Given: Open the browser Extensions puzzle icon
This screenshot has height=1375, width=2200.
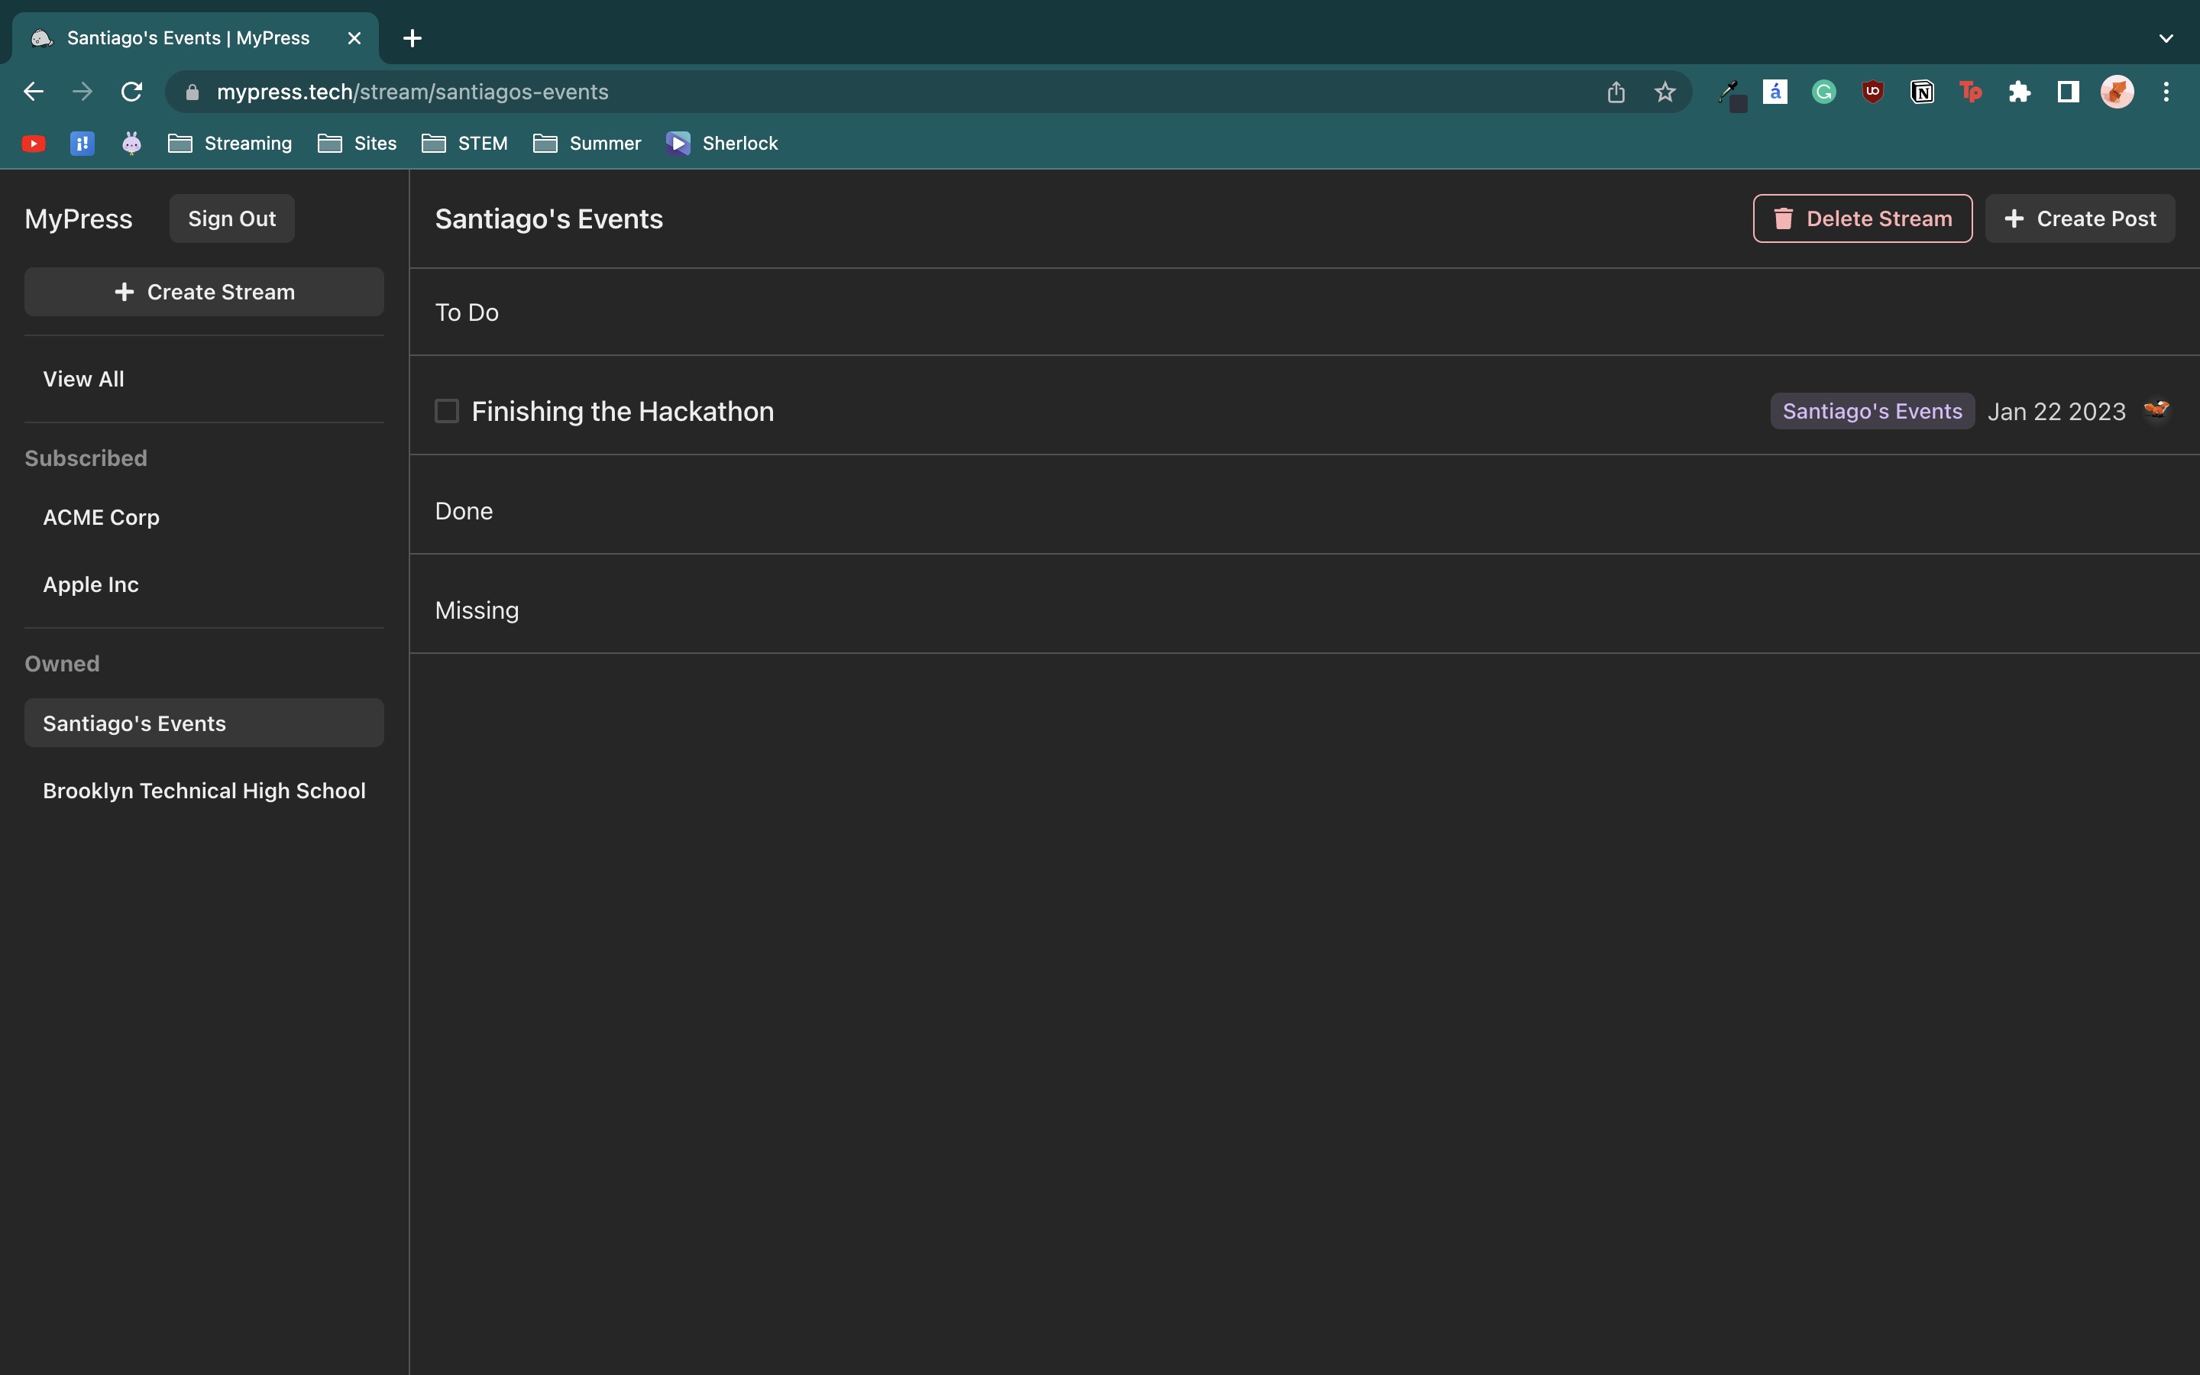Looking at the screenshot, I should pos(2019,92).
